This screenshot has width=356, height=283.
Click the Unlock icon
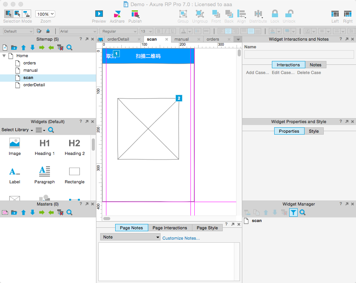289,14
